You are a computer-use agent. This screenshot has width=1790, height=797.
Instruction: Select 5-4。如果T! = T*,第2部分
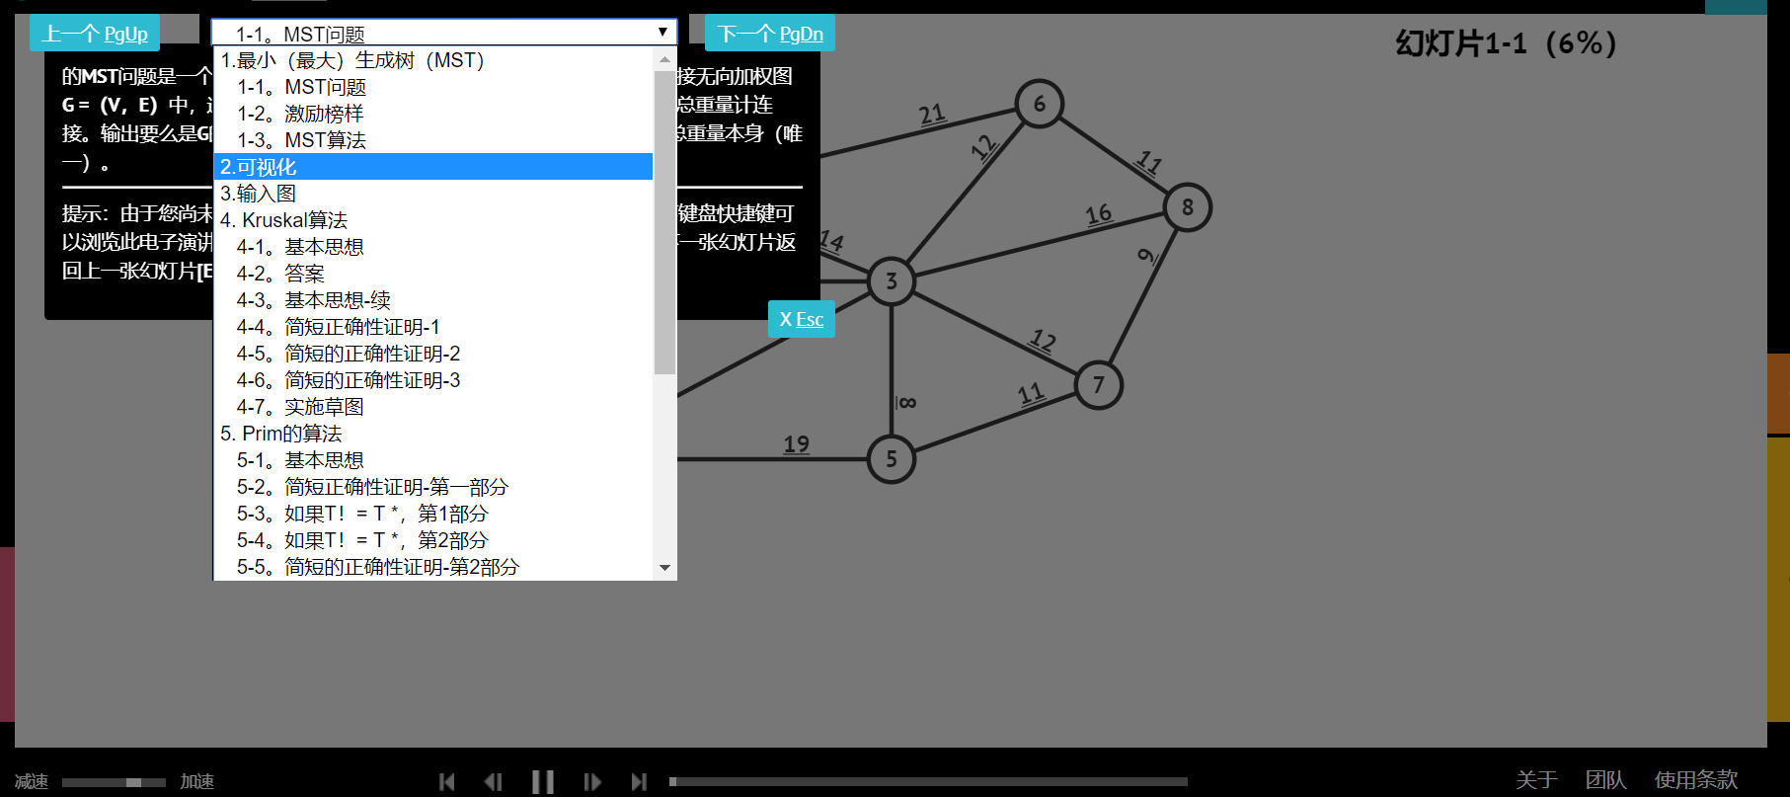coord(433,540)
